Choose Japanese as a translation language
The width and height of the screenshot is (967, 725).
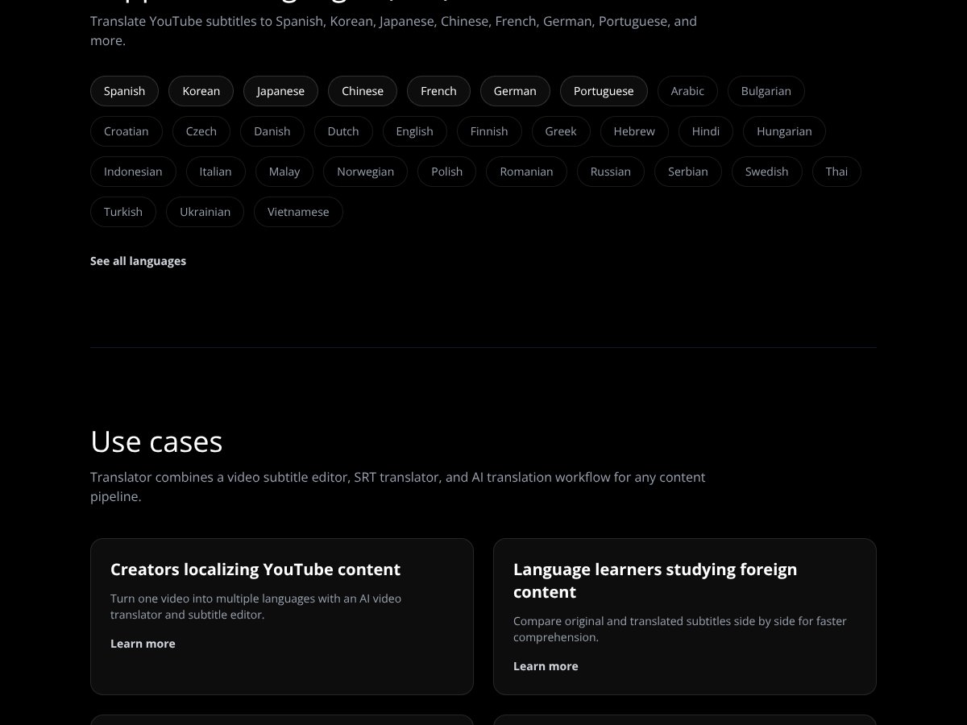tap(280, 91)
